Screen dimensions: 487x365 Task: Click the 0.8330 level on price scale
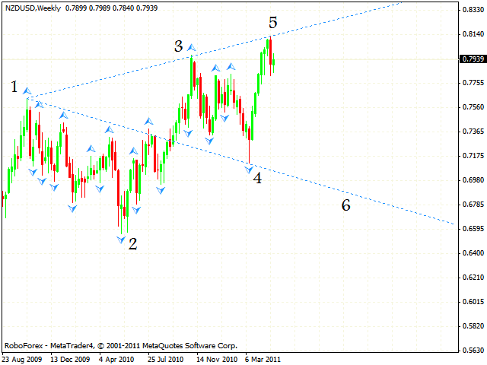point(473,10)
